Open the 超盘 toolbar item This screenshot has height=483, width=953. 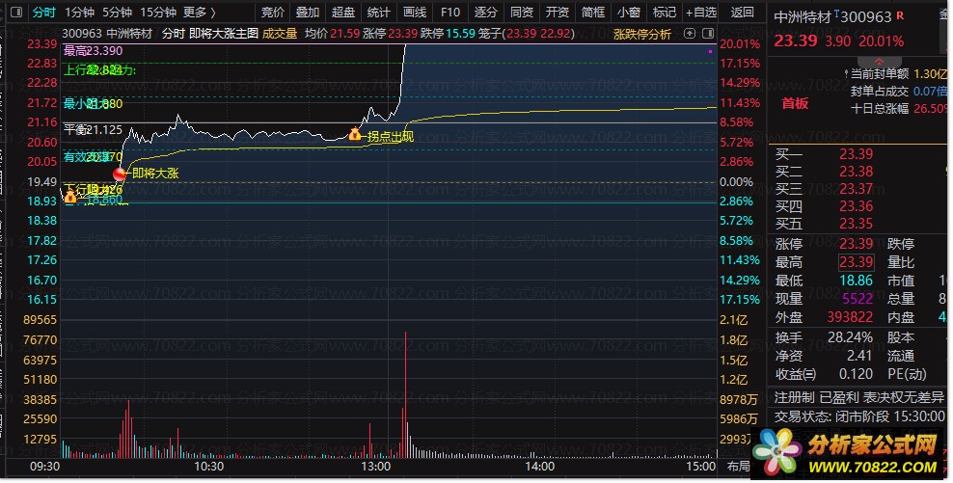(x=343, y=13)
